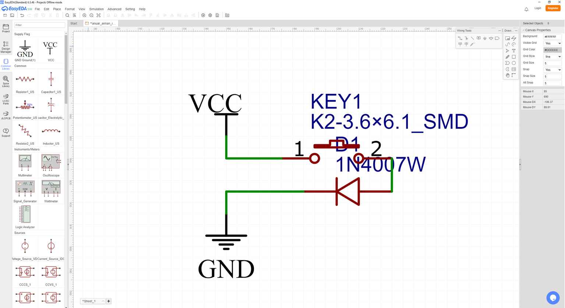Select the Net Port tool
The height and width of the screenshot is (308, 565).
497,38
